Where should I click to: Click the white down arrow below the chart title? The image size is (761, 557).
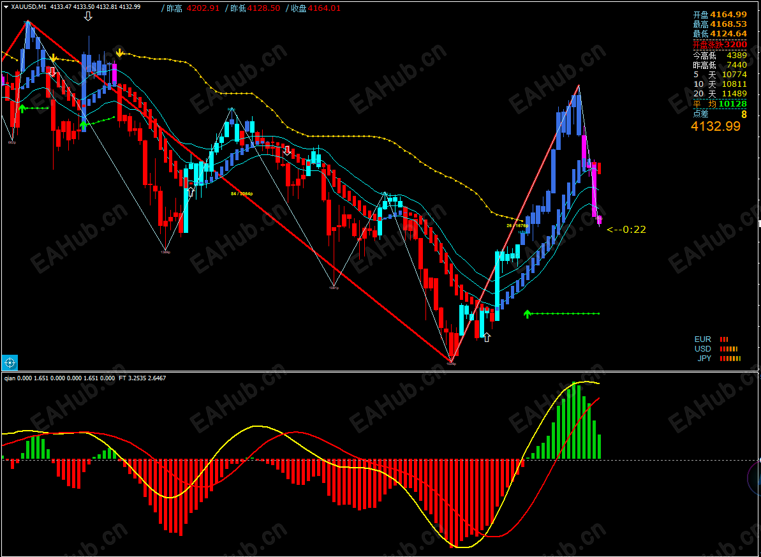(88, 17)
